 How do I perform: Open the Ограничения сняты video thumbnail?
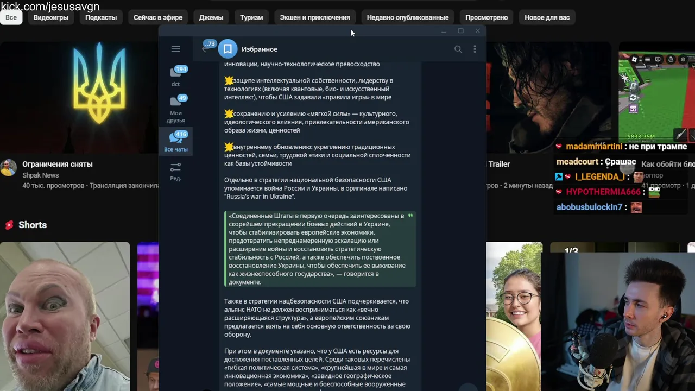point(79,97)
